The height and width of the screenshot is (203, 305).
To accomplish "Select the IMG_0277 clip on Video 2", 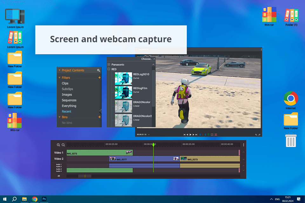I will [144, 159].
